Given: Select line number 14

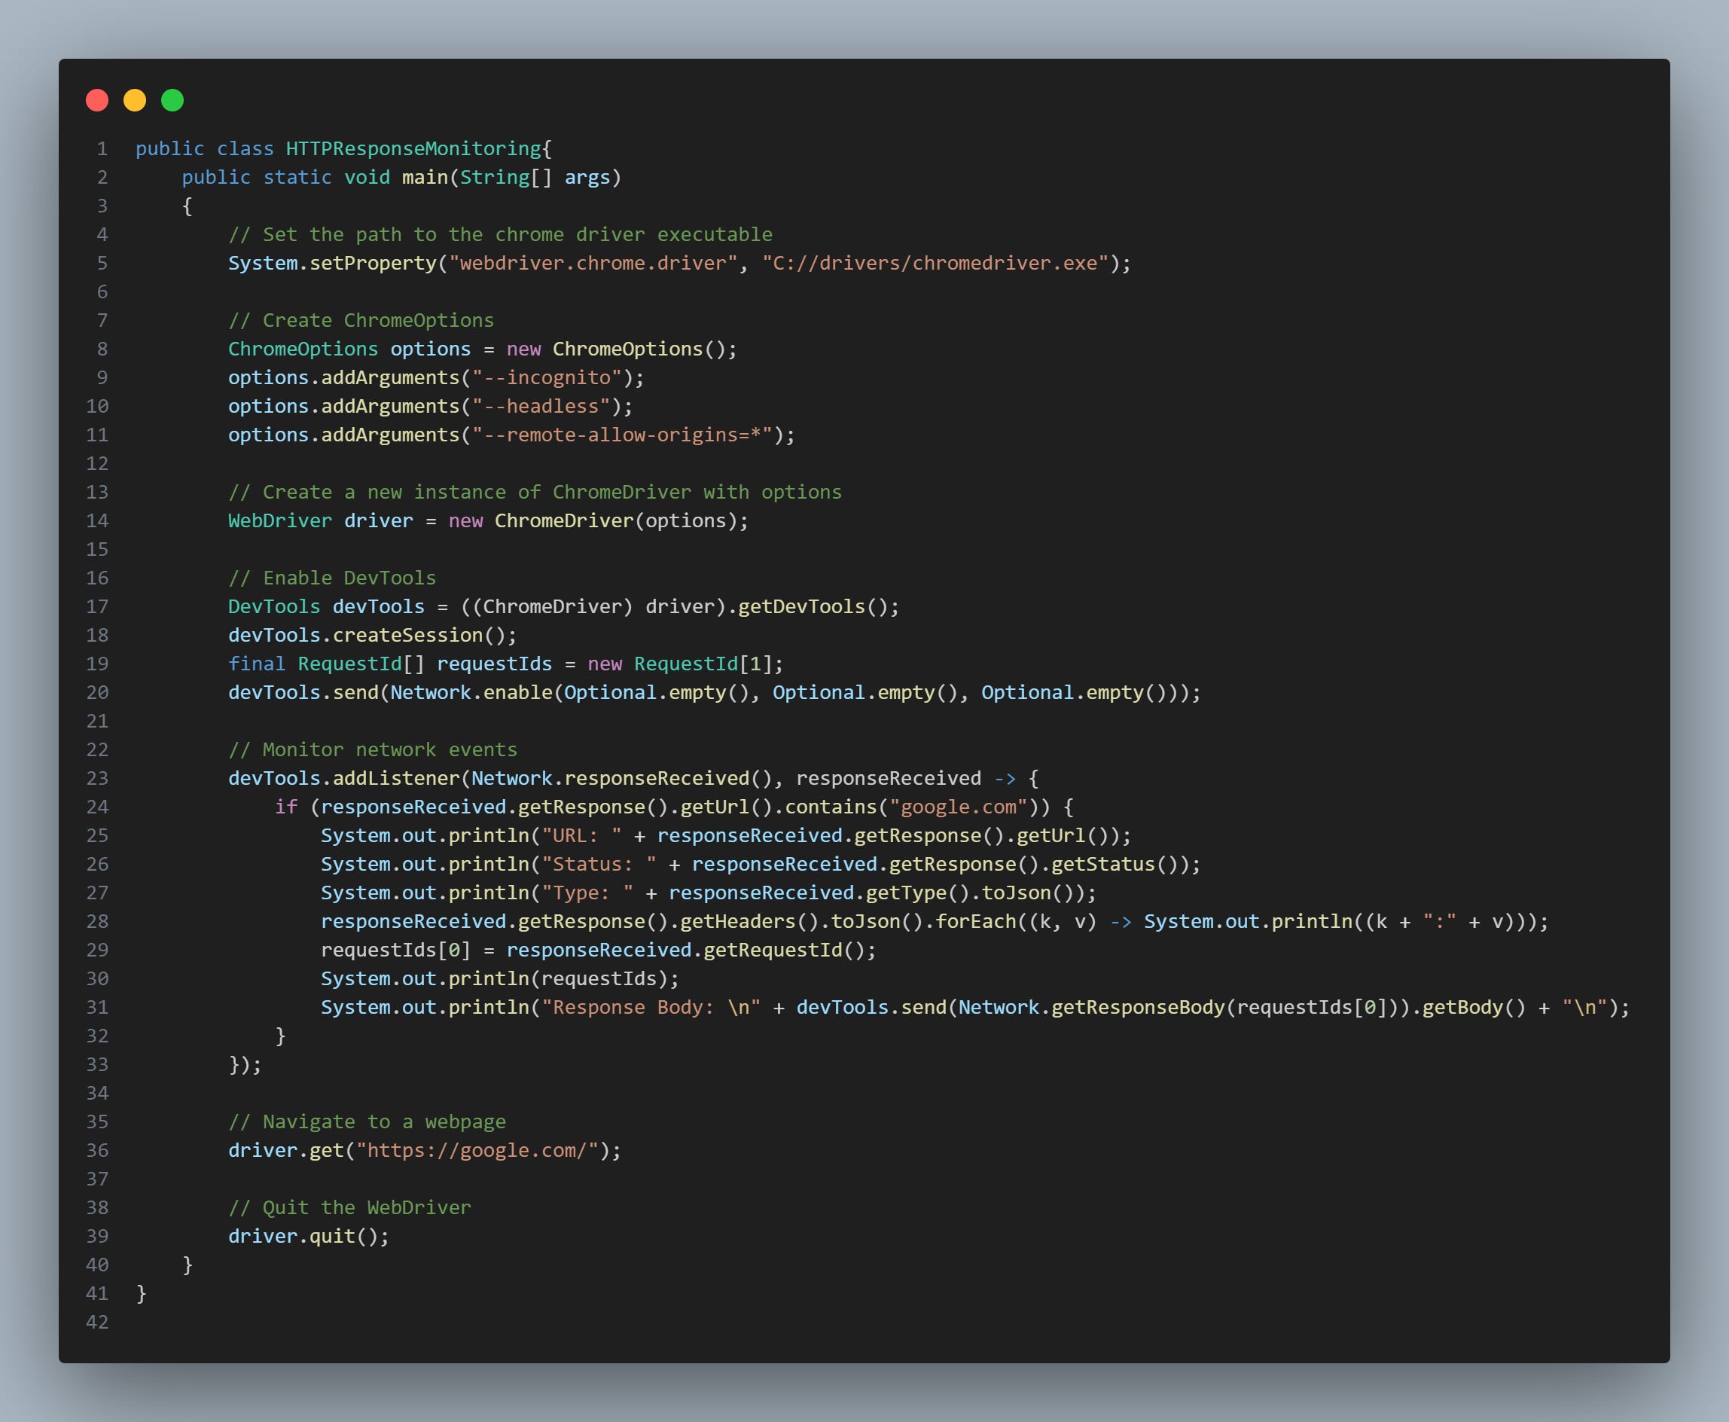Looking at the screenshot, I should click(97, 520).
